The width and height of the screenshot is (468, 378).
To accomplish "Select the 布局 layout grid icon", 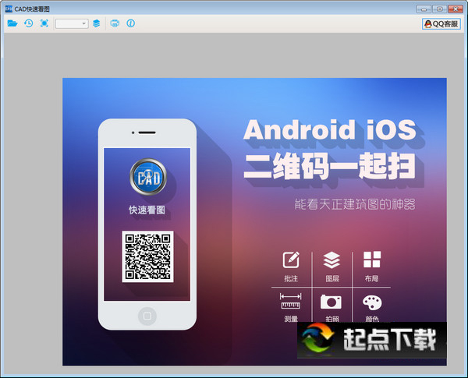I will point(372,260).
